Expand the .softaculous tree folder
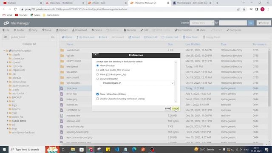This screenshot has height=153, width=272. tap(8, 82)
